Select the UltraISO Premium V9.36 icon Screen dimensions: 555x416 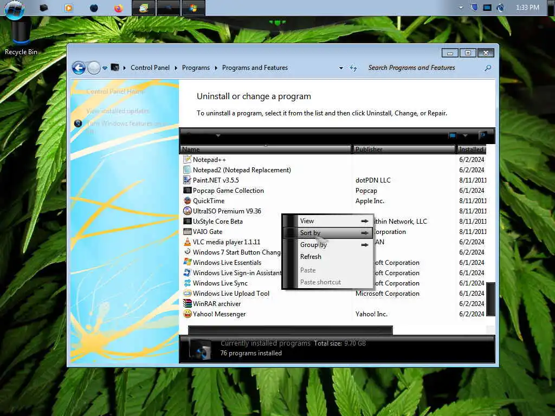tap(187, 211)
